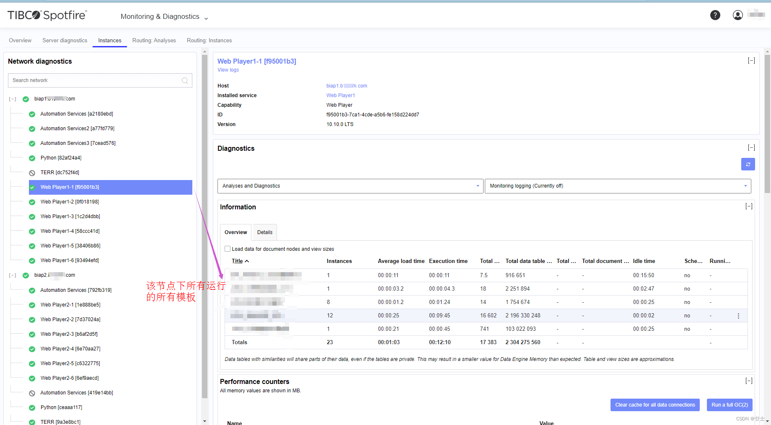Collapse the Performance counters section
The image size is (771, 425).
[749, 381]
